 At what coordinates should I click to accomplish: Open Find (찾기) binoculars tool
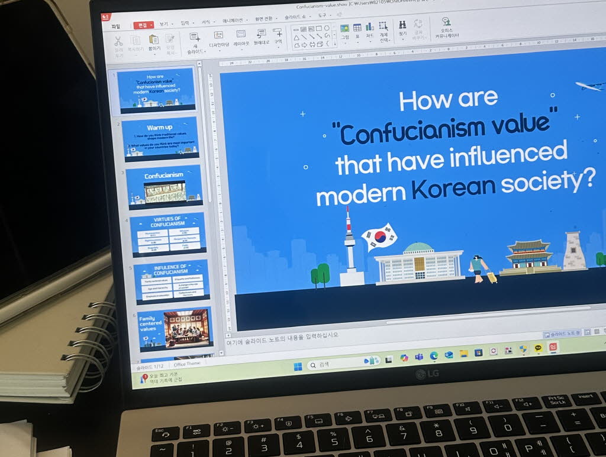tap(402, 25)
